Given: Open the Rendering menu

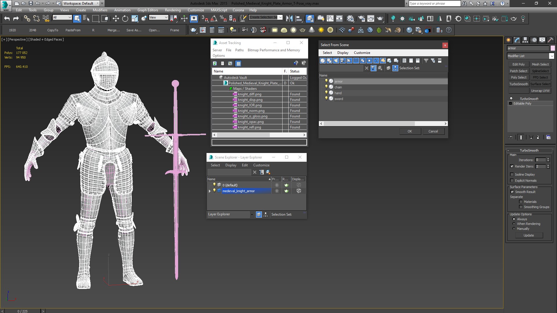Looking at the screenshot, I should pos(173,10).
